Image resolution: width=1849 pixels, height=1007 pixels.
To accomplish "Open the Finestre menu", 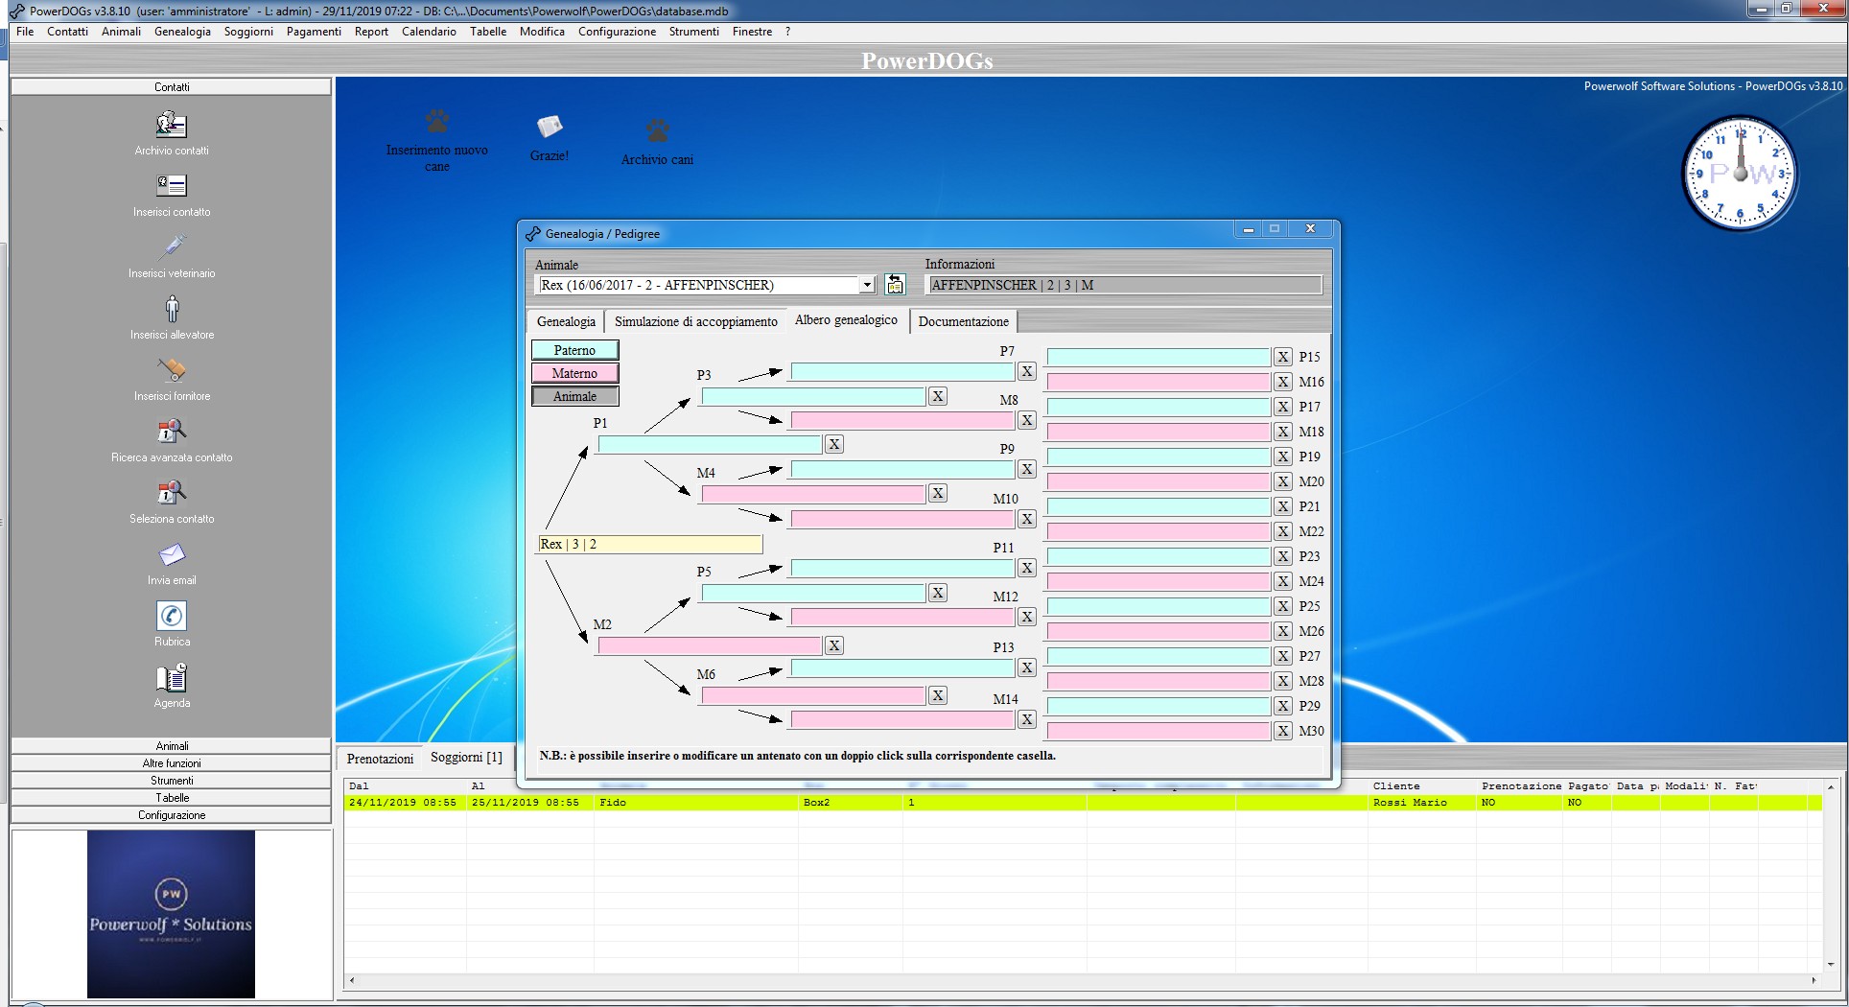I will pos(752,32).
